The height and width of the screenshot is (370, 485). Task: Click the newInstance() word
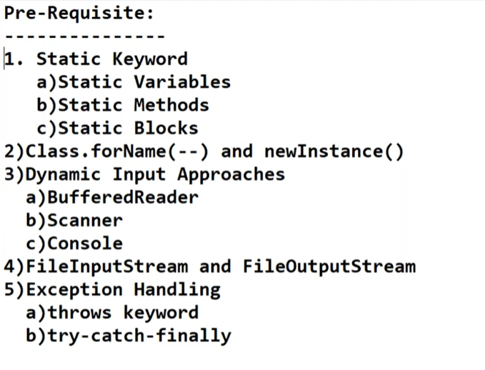click(334, 151)
